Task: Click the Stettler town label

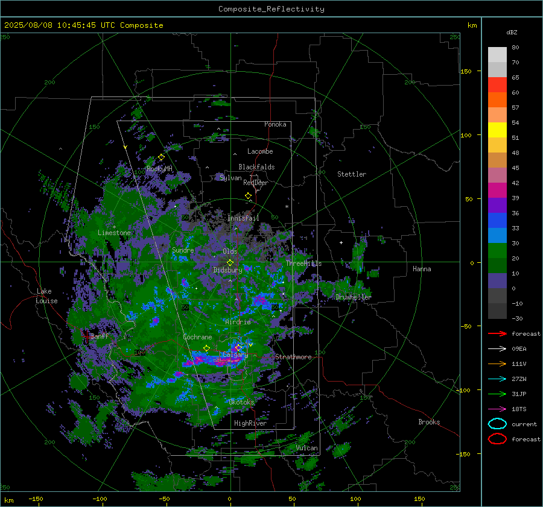Action: [x=352, y=174]
